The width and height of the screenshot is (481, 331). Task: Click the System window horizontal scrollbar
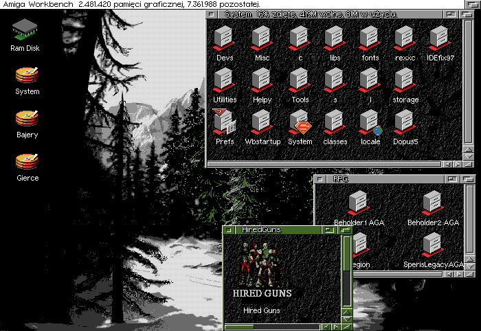pos(324,164)
